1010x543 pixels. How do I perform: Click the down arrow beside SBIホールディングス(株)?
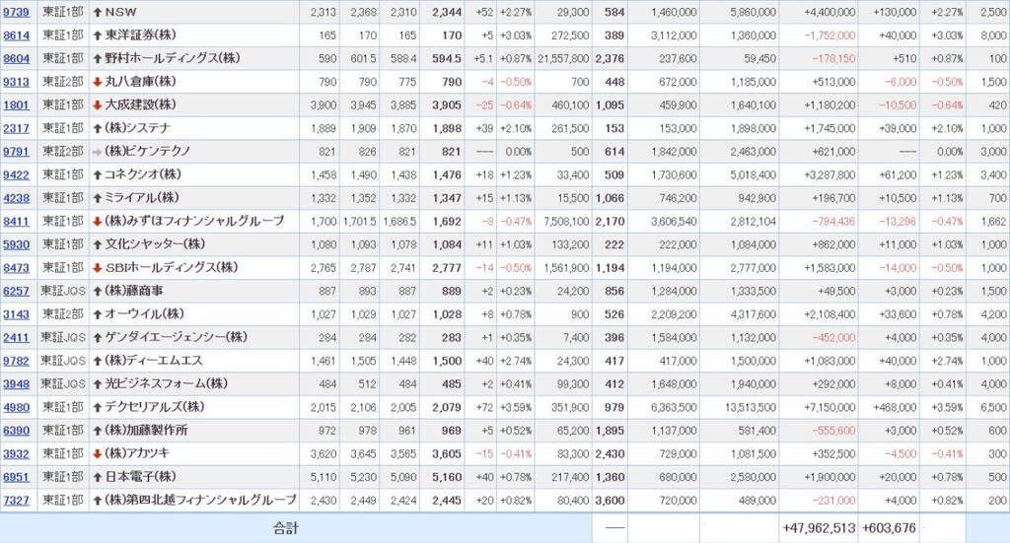(x=98, y=268)
